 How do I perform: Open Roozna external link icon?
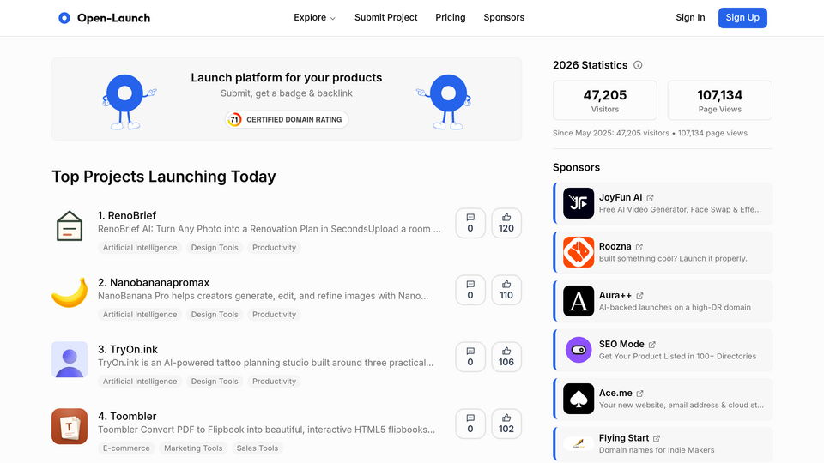coord(639,247)
